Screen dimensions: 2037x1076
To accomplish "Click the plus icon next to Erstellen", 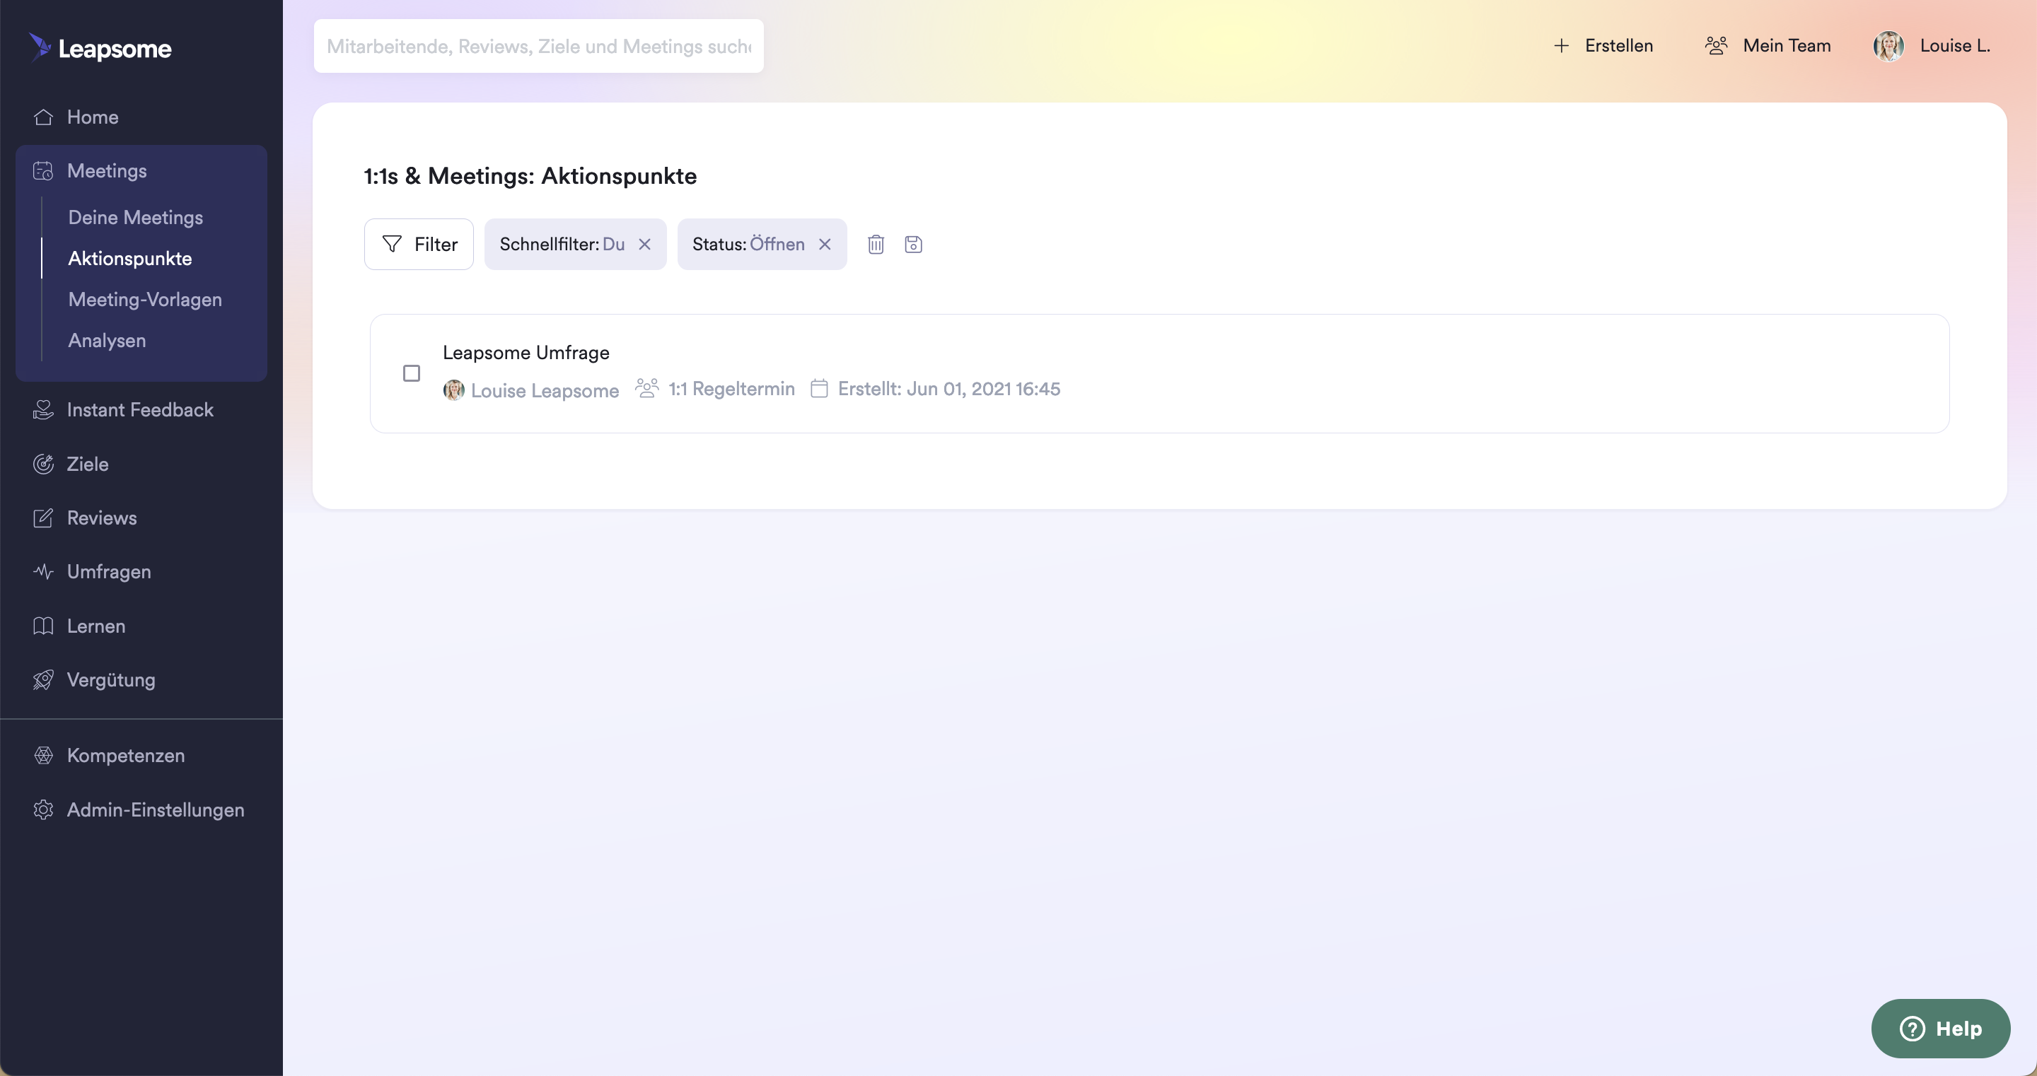I will [x=1561, y=46].
